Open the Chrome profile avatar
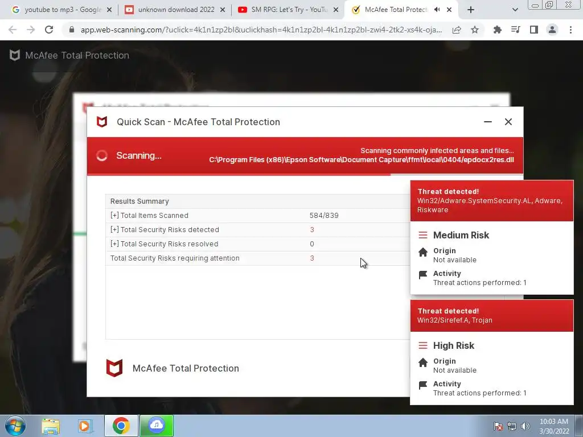This screenshot has height=437, width=583. [552, 30]
